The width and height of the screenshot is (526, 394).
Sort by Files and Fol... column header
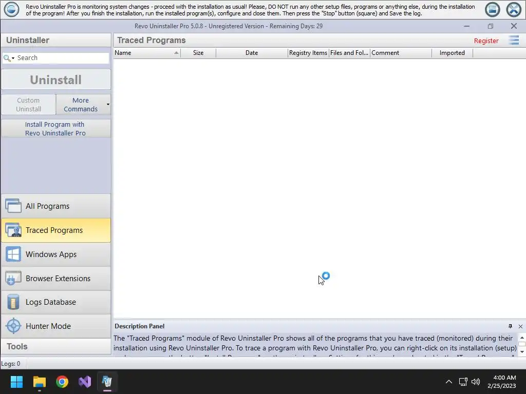[x=349, y=53]
